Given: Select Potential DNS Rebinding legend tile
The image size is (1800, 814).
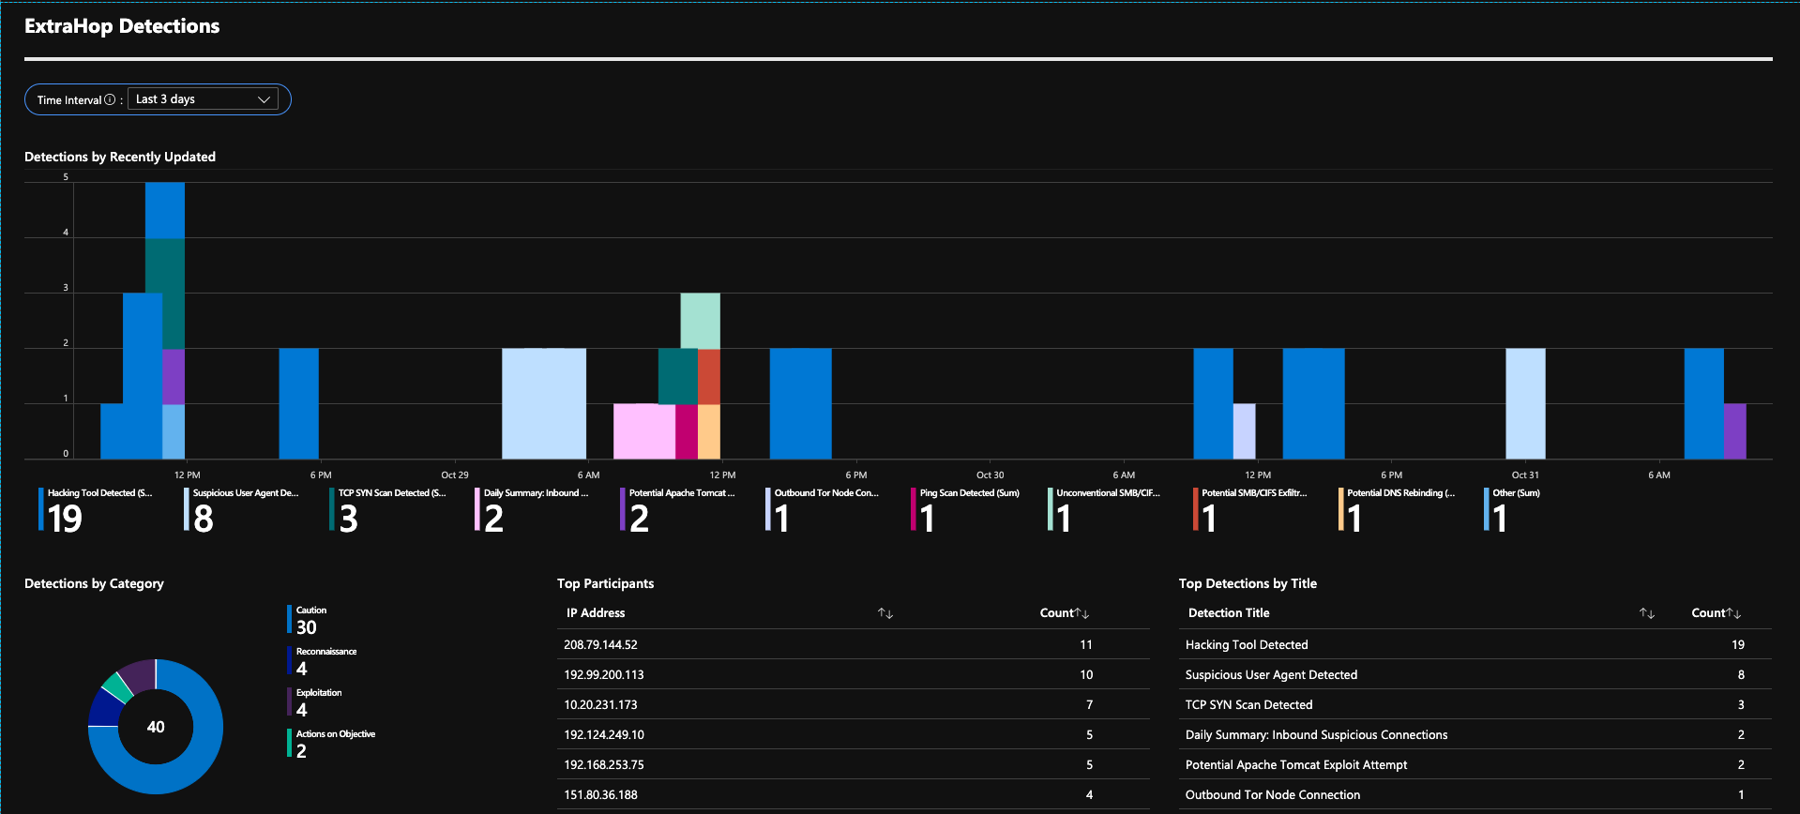Looking at the screenshot, I should [x=1397, y=510].
